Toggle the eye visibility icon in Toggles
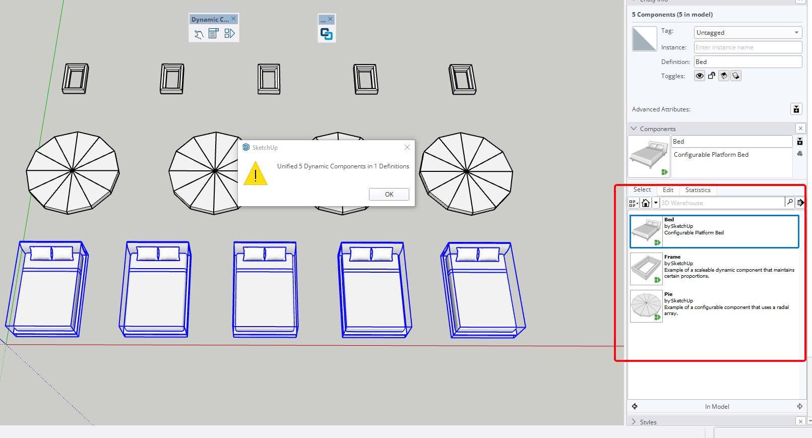The image size is (812, 438). pos(700,76)
